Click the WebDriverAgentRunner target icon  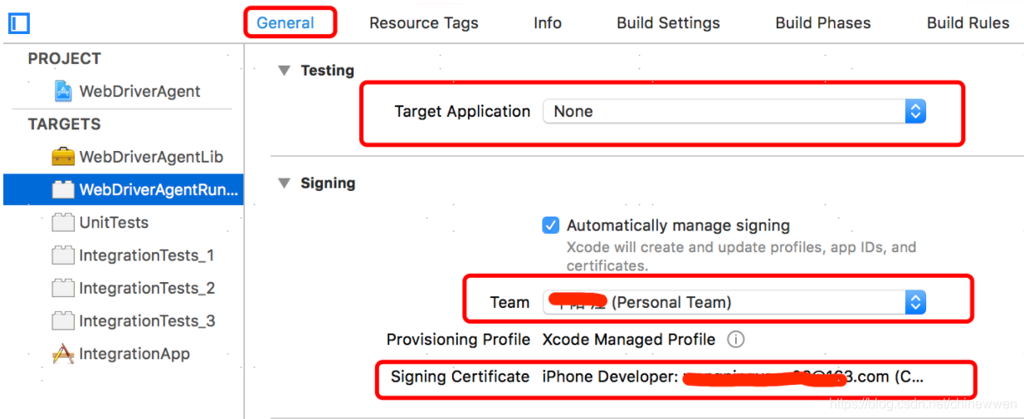click(x=63, y=189)
